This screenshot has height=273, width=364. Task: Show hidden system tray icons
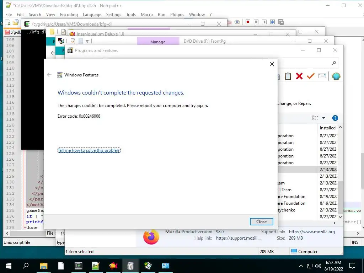click(301, 266)
